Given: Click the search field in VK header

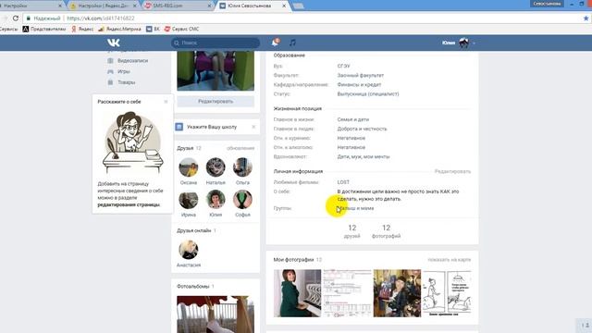Looking at the screenshot, I should (x=216, y=43).
